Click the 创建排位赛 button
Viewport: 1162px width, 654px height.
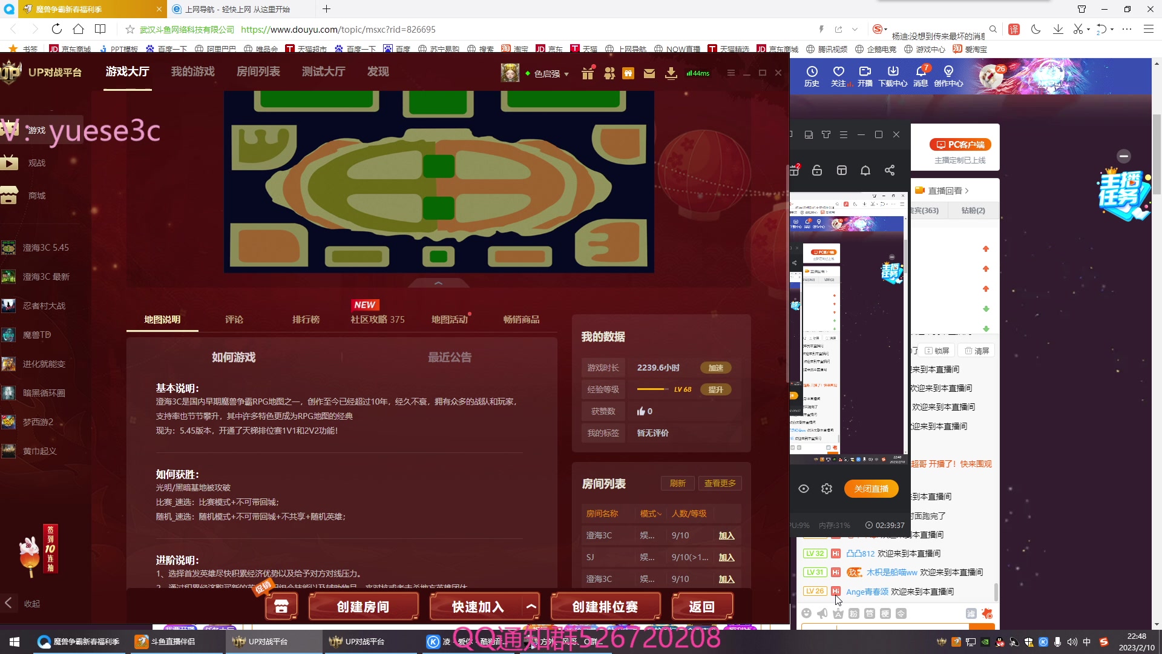click(x=605, y=606)
